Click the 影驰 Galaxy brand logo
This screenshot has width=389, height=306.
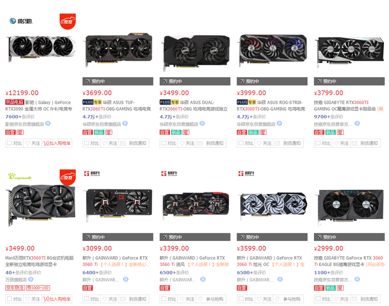21,21
